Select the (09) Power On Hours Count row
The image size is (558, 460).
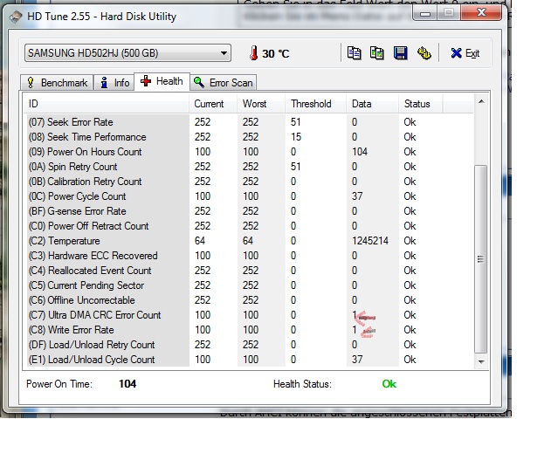point(248,152)
